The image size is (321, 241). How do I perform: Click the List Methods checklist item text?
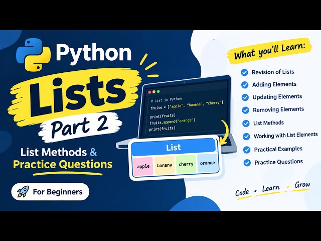point(269,123)
